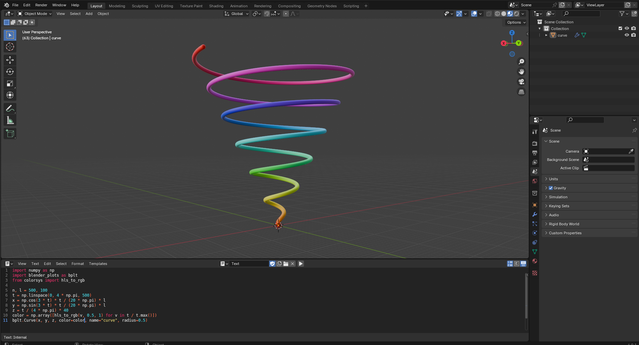Uncheck the Collection exclude checkbox
The width and height of the screenshot is (639, 345).
620,28
